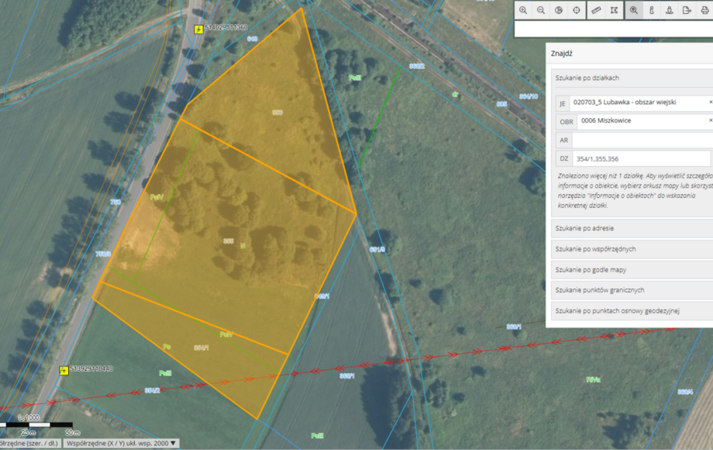713x450 pixels.
Task: Expand 'Szukanie po współrzędnych' section
Action: pos(632,249)
